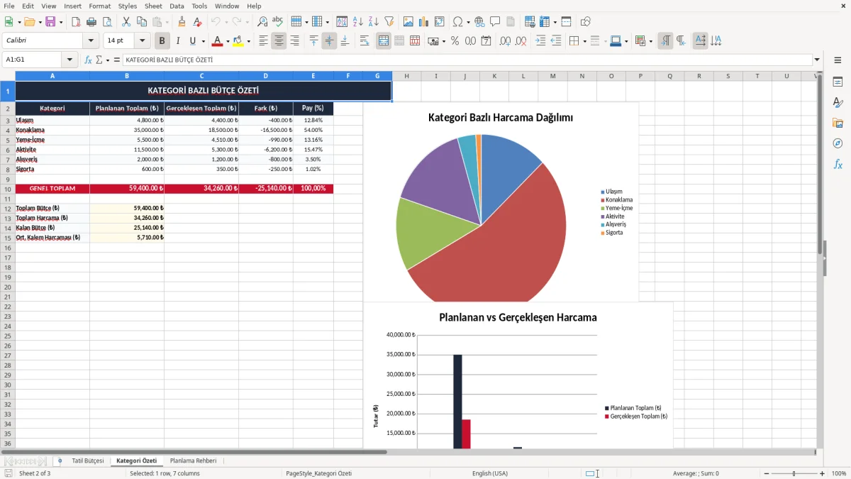Toggle Center Vertically alignment
851x479 pixels.
pyautogui.click(x=329, y=41)
